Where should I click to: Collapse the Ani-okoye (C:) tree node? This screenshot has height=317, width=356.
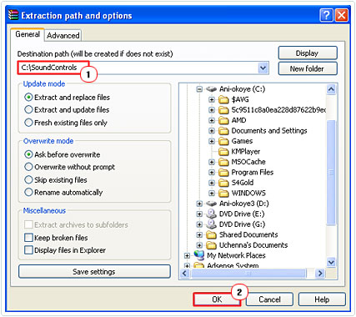(x=199, y=89)
